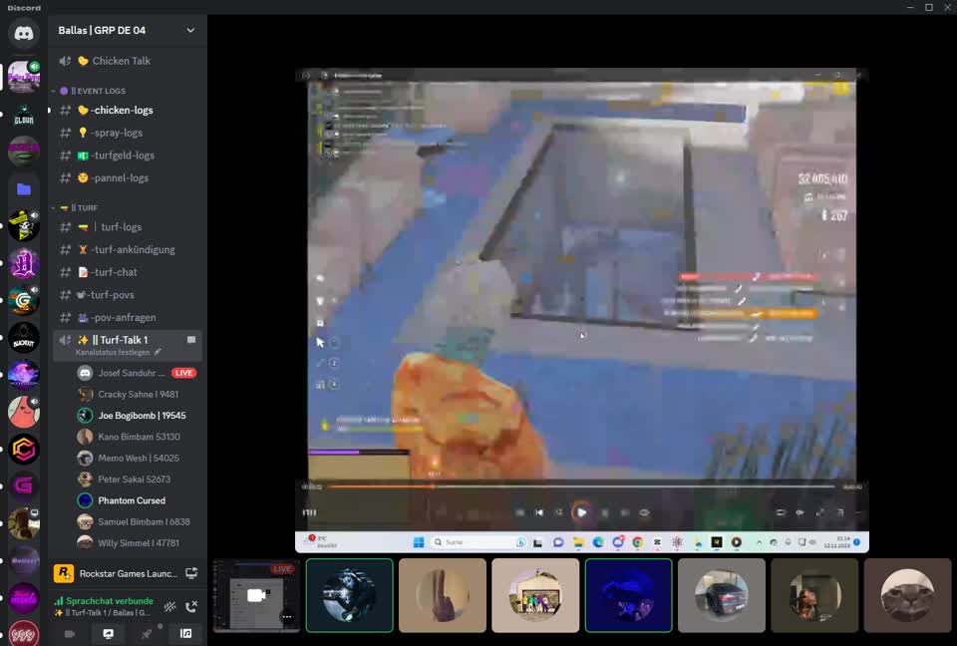Toggle noise suppression icon near Sprachchat verbunden
957x646 pixels.
coord(169,606)
